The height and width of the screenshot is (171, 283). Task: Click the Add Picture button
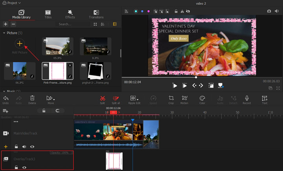[x=19, y=44]
